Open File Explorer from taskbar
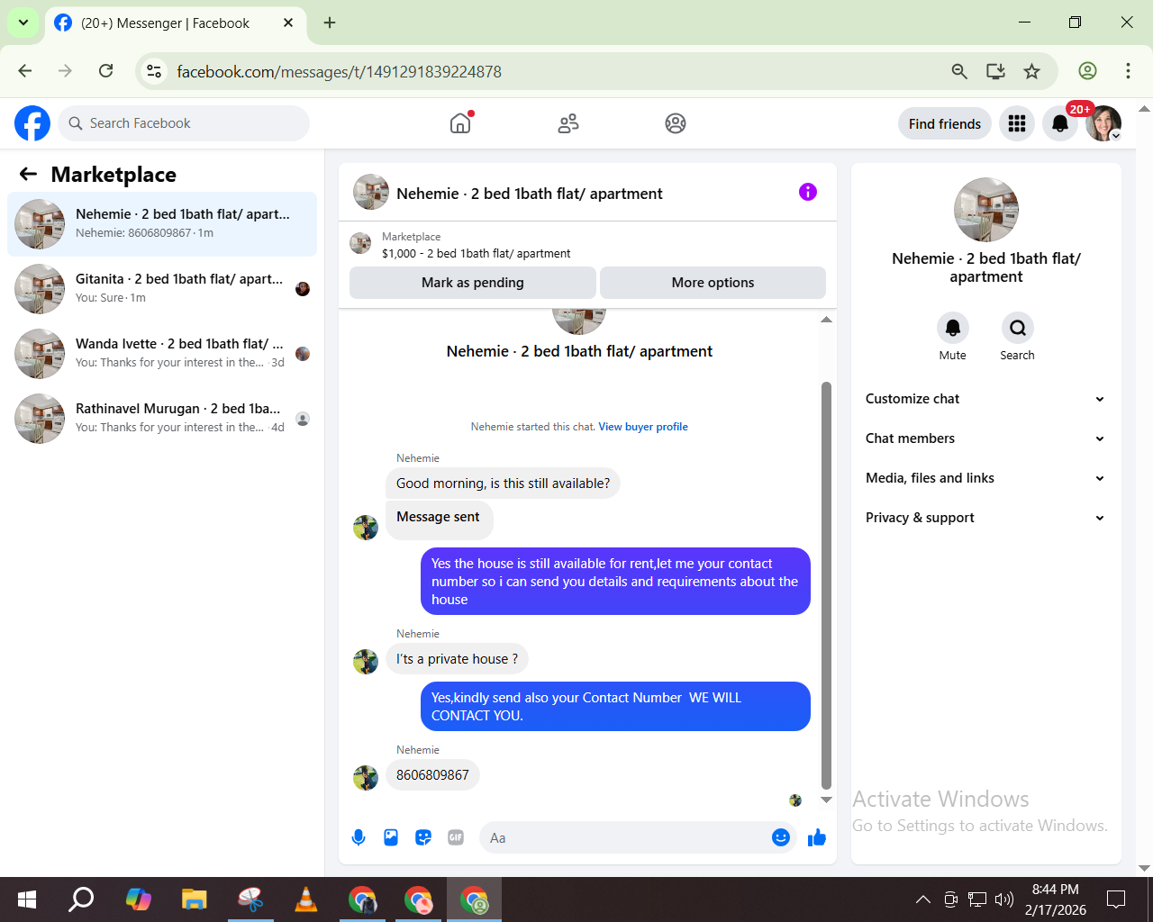This screenshot has height=922, width=1153. [195, 899]
